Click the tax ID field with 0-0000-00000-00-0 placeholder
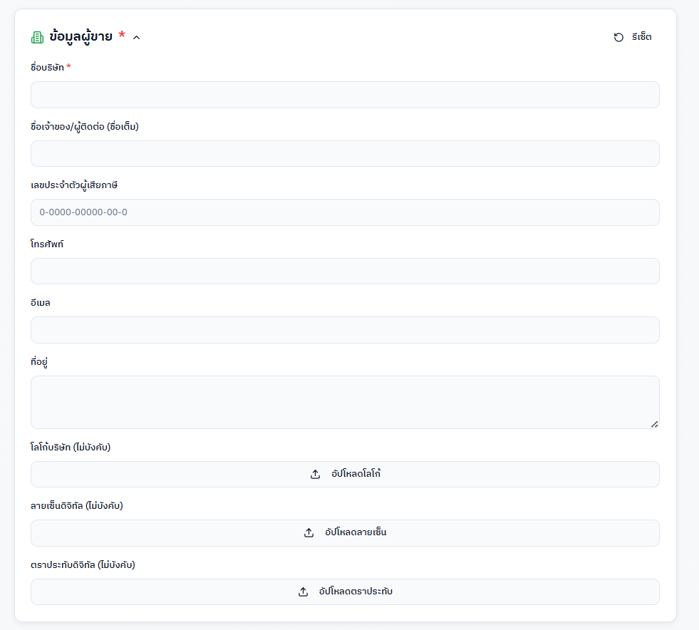 [x=345, y=212]
